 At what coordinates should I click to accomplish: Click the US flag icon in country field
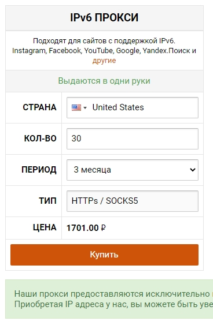(76, 107)
